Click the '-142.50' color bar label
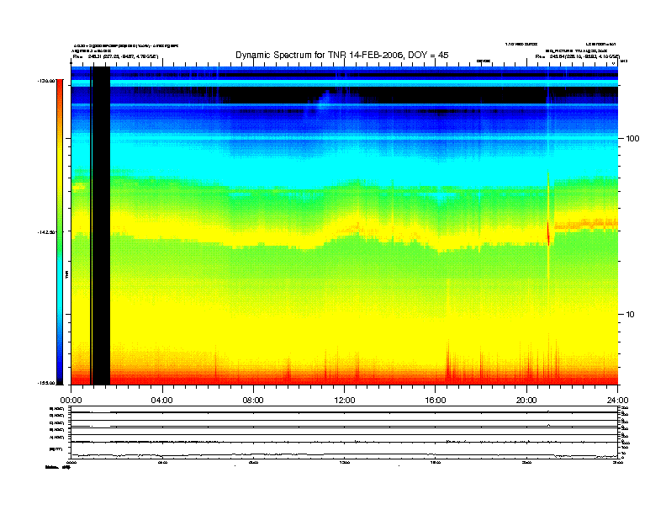 click(x=46, y=232)
